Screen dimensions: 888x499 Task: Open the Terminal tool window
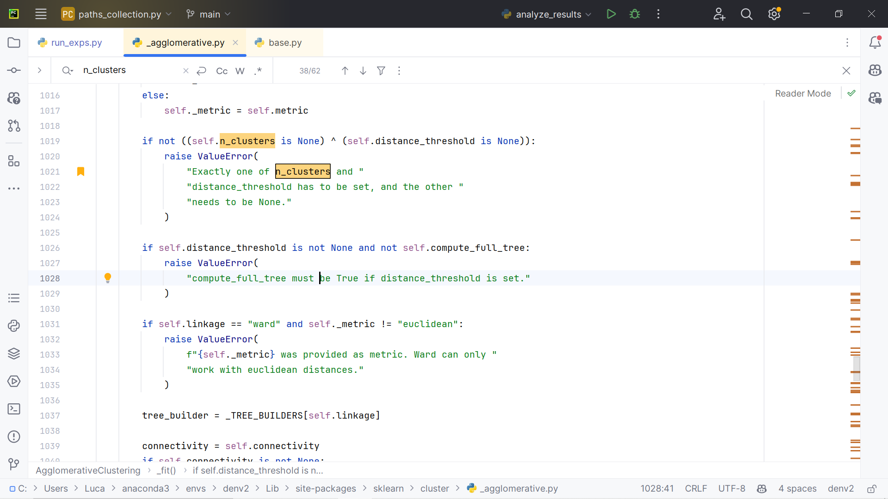pos(14,409)
